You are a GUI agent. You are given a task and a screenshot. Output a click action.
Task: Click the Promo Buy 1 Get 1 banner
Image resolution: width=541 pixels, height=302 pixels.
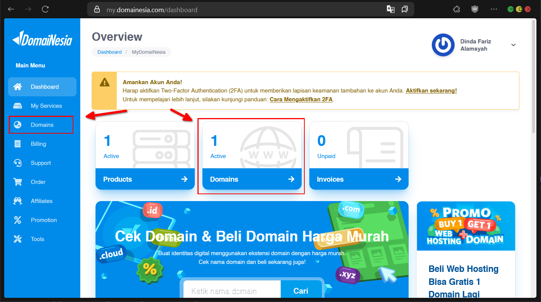[x=466, y=226]
